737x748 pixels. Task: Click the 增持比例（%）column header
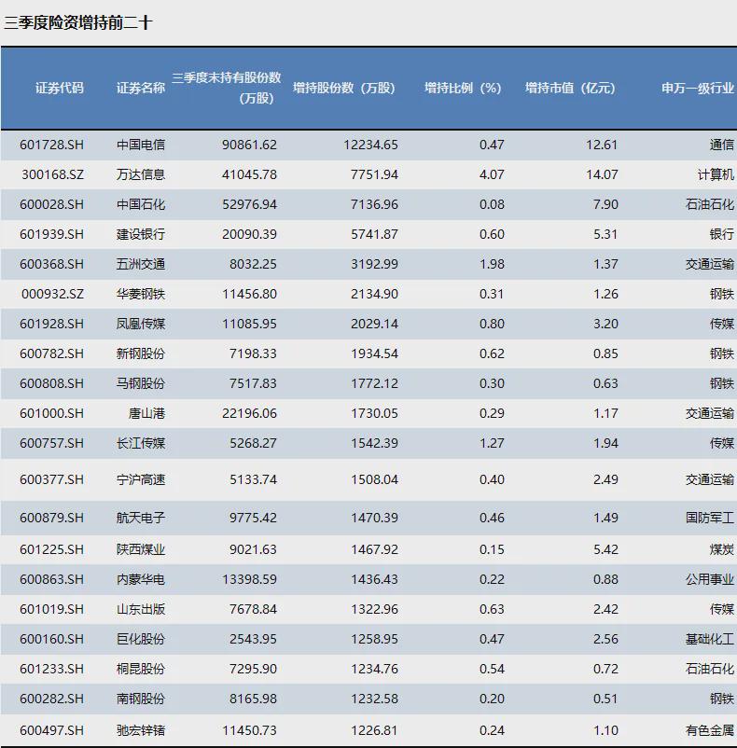click(x=463, y=88)
